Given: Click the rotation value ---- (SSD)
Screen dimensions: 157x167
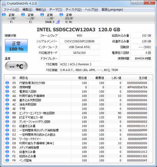Looking at the screenshot, I should (141, 47).
